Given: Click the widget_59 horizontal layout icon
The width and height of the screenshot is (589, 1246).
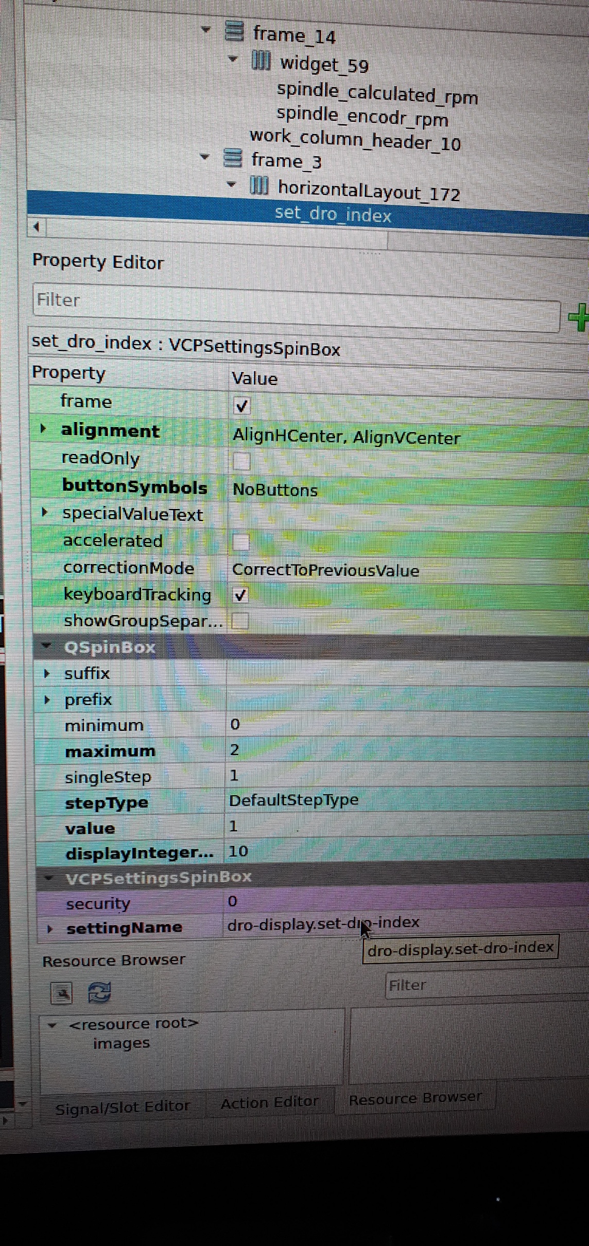Looking at the screenshot, I should pos(261,61).
